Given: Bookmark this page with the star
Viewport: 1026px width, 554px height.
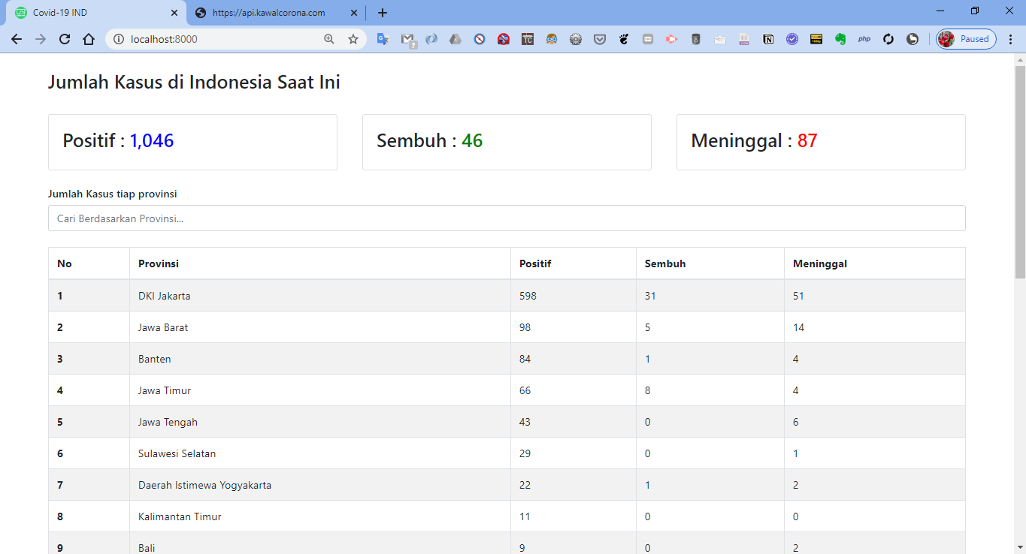Looking at the screenshot, I should pos(353,39).
